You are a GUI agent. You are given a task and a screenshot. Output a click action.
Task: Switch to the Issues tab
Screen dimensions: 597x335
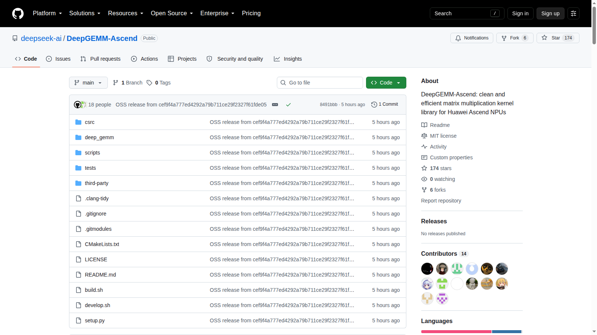coord(58,59)
